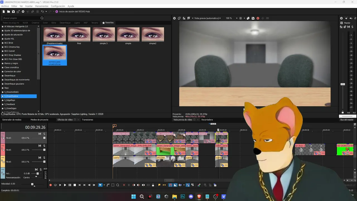Select the Selection edit rectangle tool
The image size is (357, 201).
[113, 185]
